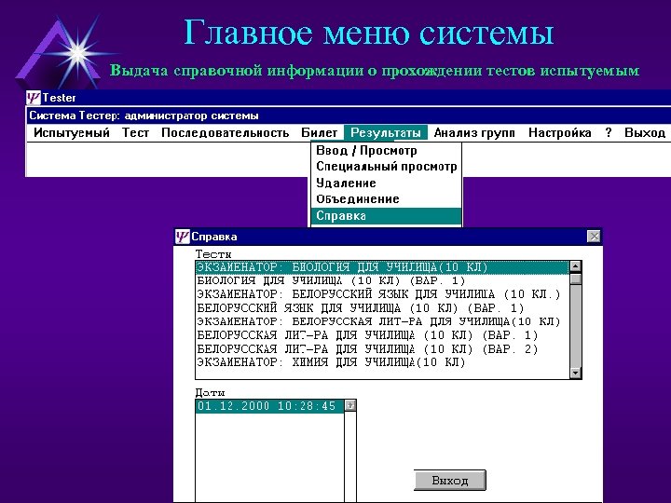
Task: Click the Система Тестер title bar
Action: coord(349,116)
